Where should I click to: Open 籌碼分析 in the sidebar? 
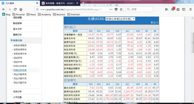tap(18, 35)
